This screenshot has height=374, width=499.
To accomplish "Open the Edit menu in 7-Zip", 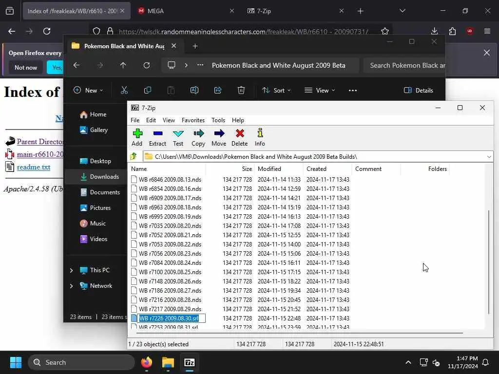I will click(x=151, y=120).
